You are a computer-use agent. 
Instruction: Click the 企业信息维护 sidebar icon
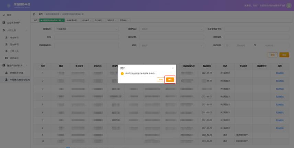click(4, 23)
